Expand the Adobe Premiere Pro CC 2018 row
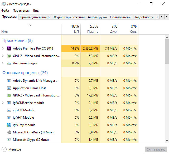The width and height of the screenshot is (169, 155). pyautogui.click(x=3, y=49)
